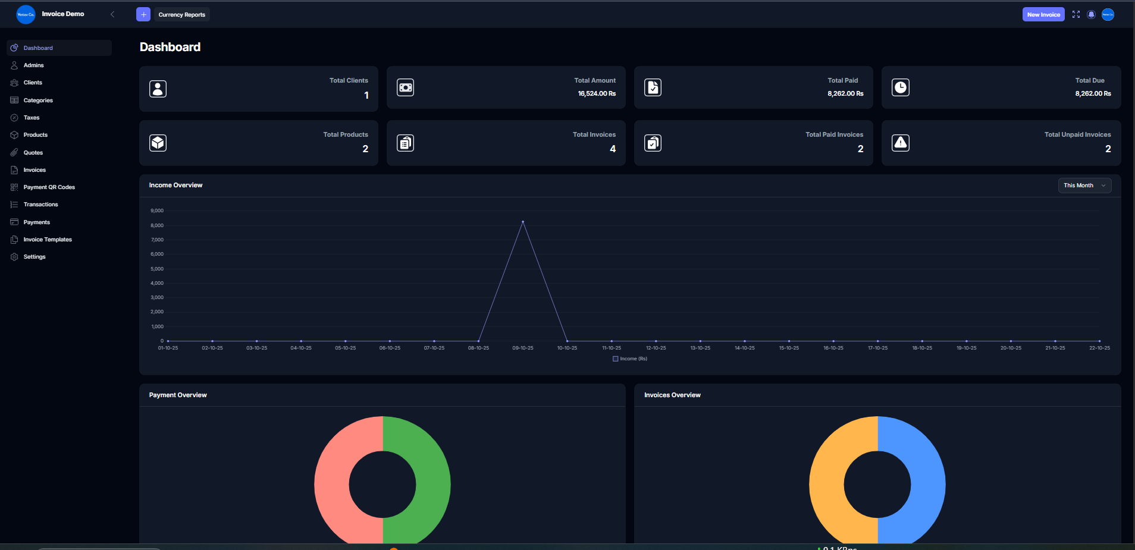Collapse the sidebar with the chevron
1135x550 pixels.
pyautogui.click(x=112, y=14)
